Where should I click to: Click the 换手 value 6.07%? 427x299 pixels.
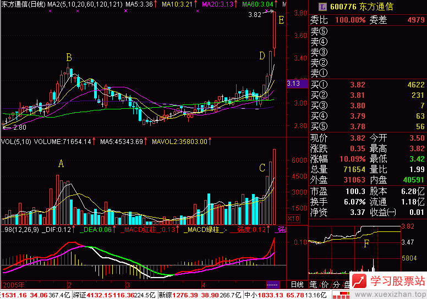point(355,202)
